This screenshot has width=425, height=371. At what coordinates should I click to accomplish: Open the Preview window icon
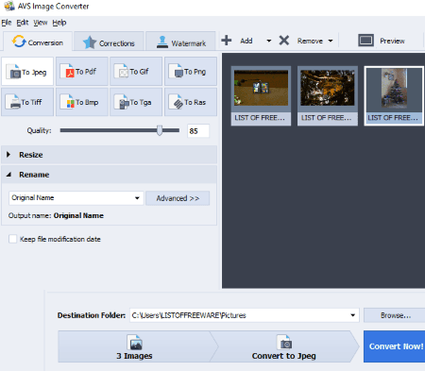tap(365, 41)
